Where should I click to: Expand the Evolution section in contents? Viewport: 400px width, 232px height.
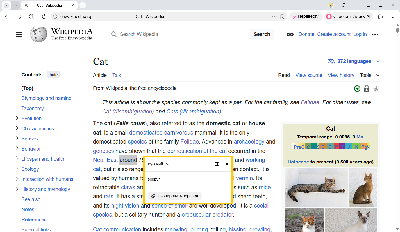(17, 118)
